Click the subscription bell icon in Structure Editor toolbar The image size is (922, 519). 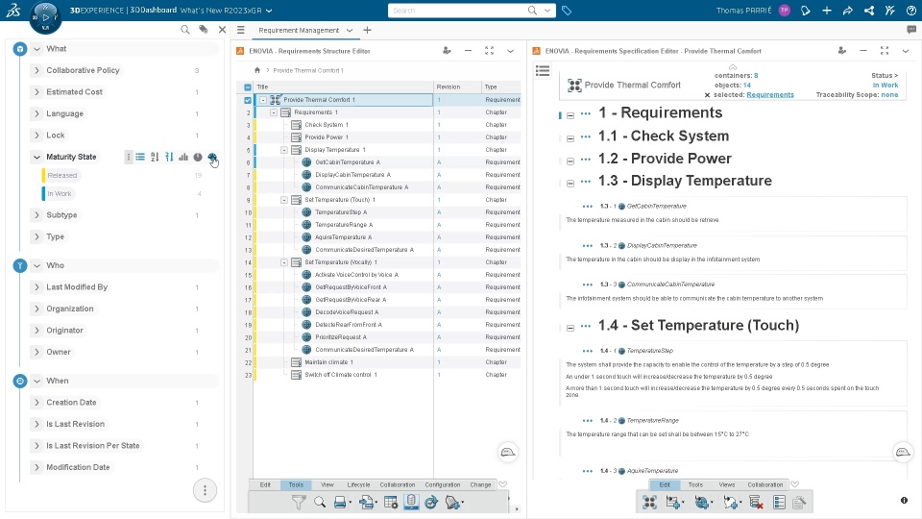(452, 502)
